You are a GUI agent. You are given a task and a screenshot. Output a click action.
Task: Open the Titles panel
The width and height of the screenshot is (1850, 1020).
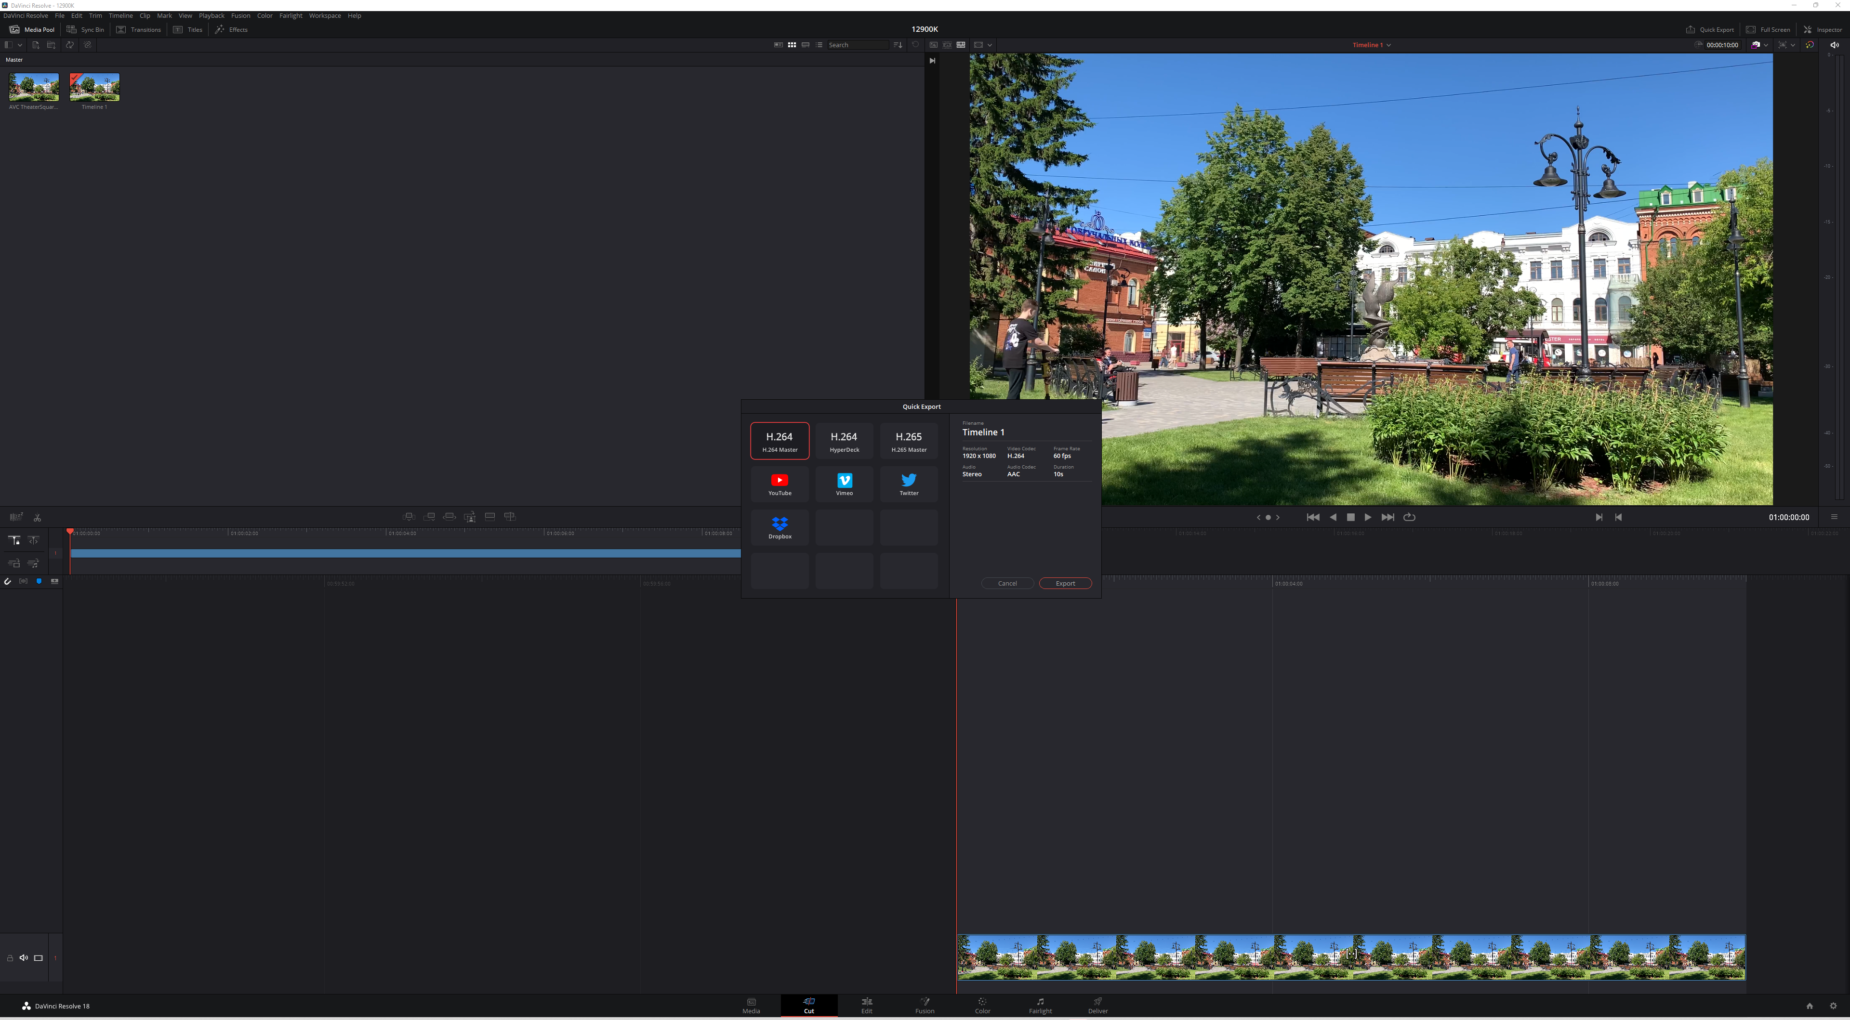click(187, 29)
